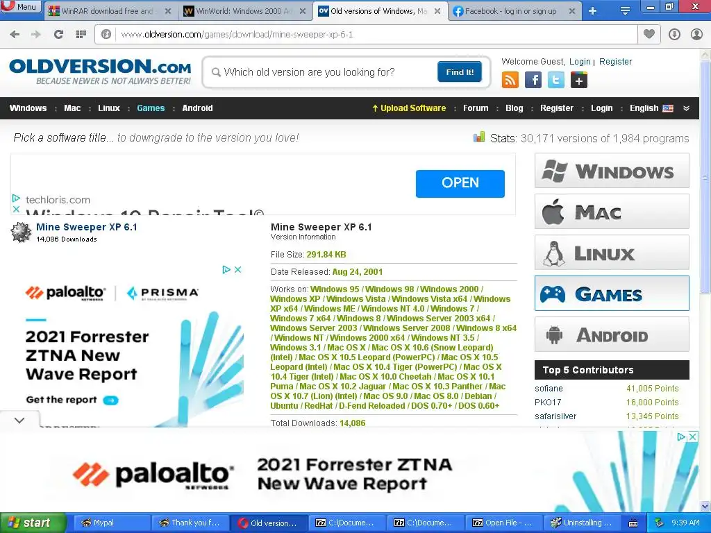This screenshot has height=533, width=711.
Task: Click the stats bar chart icon
Action: (x=479, y=137)
